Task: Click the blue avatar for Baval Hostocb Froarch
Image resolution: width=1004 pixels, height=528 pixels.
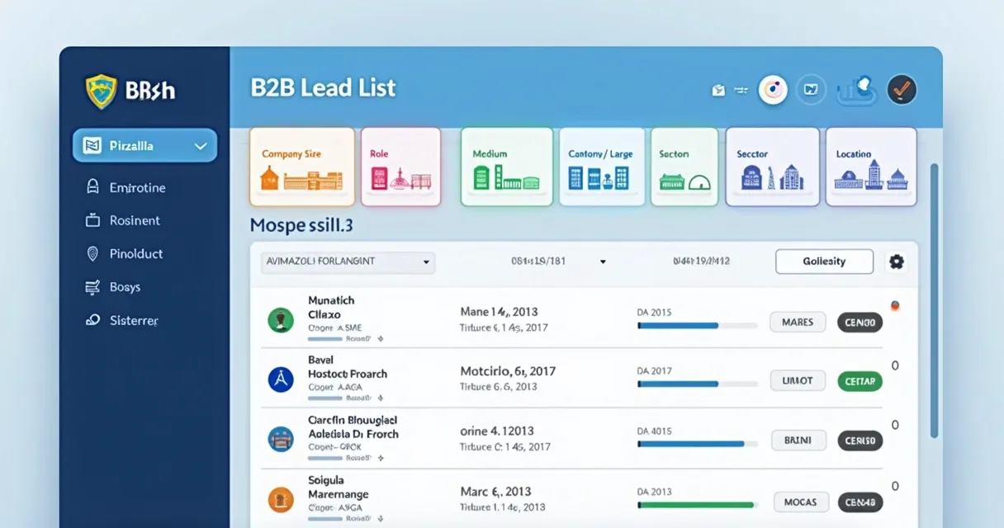Action: 282,379
